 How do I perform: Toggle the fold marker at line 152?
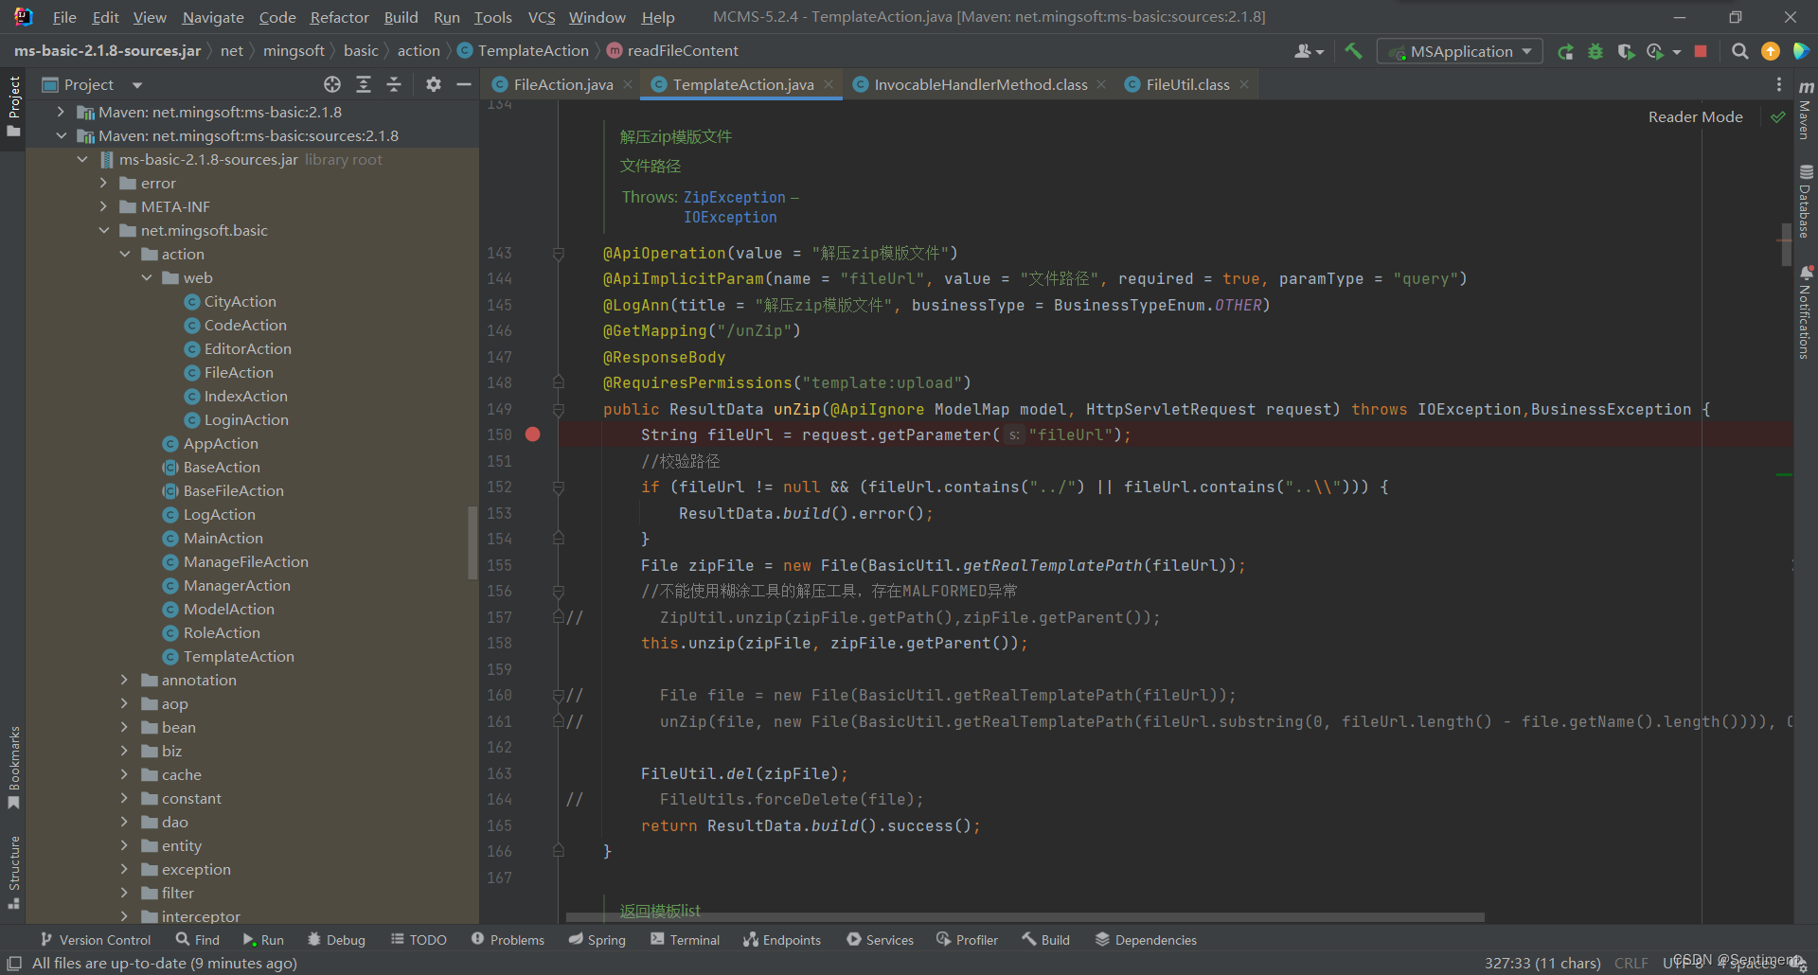tap(559, 487)
